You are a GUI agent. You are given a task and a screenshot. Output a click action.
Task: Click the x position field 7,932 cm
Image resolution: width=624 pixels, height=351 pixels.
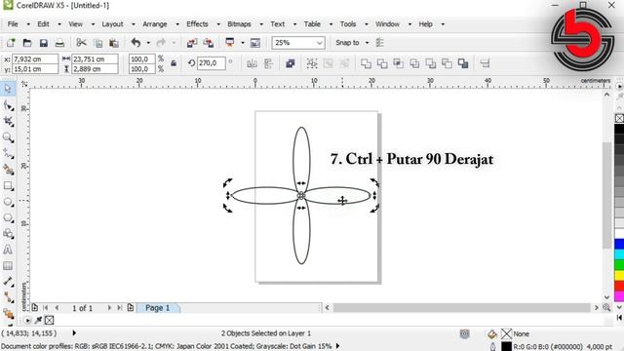point(35,58)
